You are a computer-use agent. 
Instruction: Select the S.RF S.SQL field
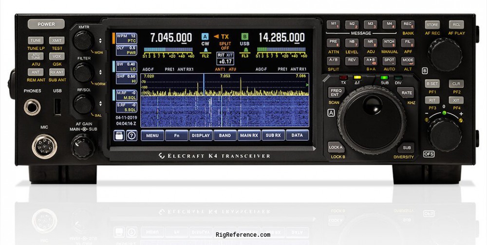pyautogui.click(x=127, y=107)
